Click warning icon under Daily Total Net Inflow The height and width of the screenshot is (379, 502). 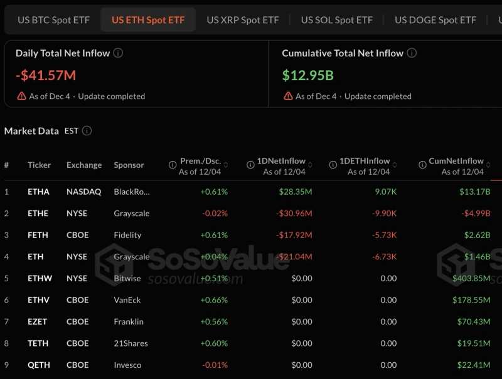(x=22, y=96)
